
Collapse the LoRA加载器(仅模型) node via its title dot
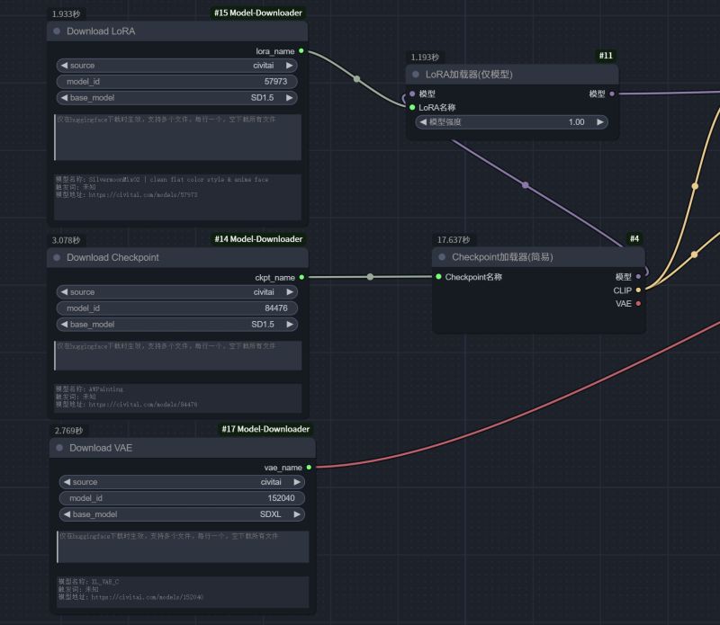click(x=416, y=75)
